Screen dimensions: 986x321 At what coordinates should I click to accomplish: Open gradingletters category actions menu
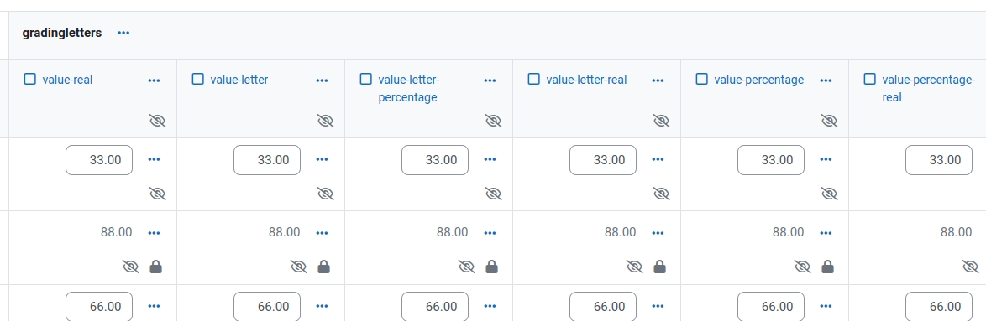(x=123, y=33)
